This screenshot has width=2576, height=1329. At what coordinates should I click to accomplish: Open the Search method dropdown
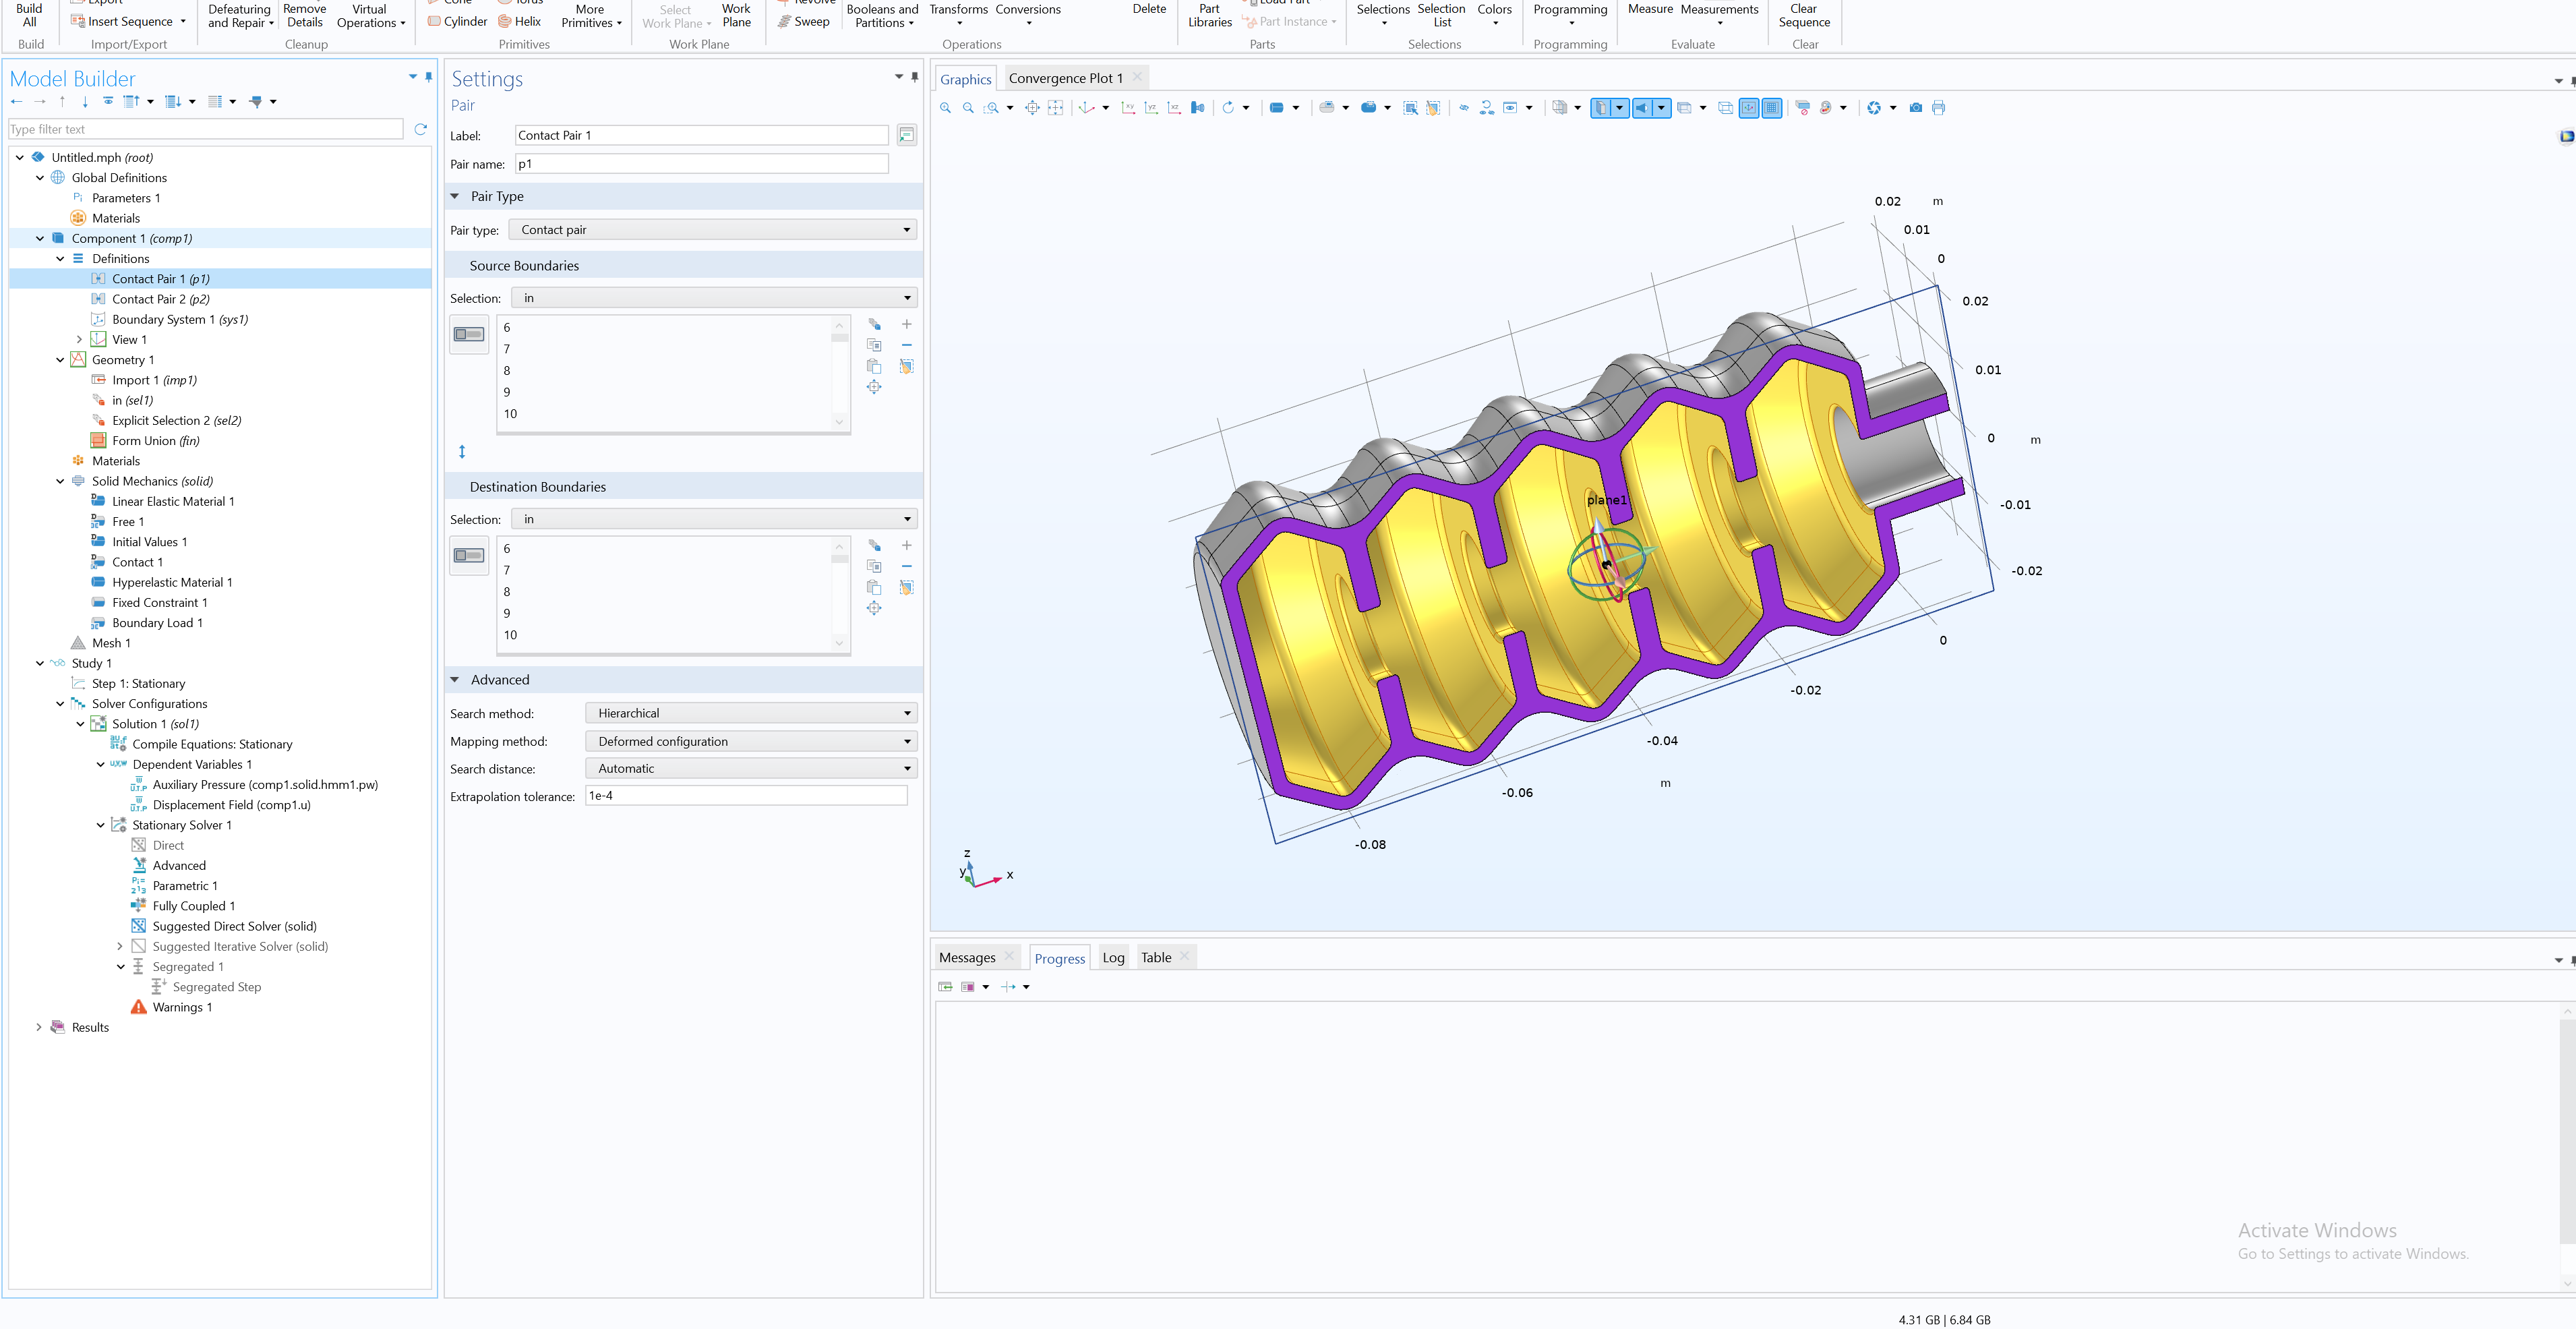coord(751,713)
